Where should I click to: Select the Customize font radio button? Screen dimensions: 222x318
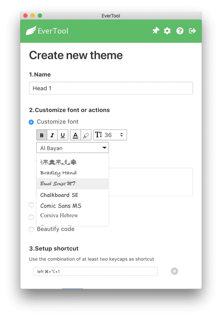pyautogui.click(x=31, y=122)
